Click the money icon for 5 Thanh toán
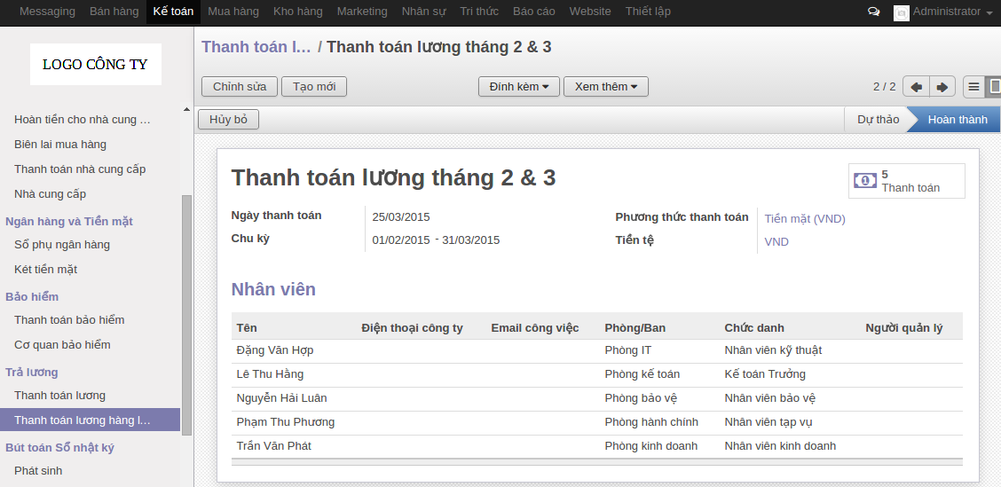1001x487 pixels. tap(864, 181)
